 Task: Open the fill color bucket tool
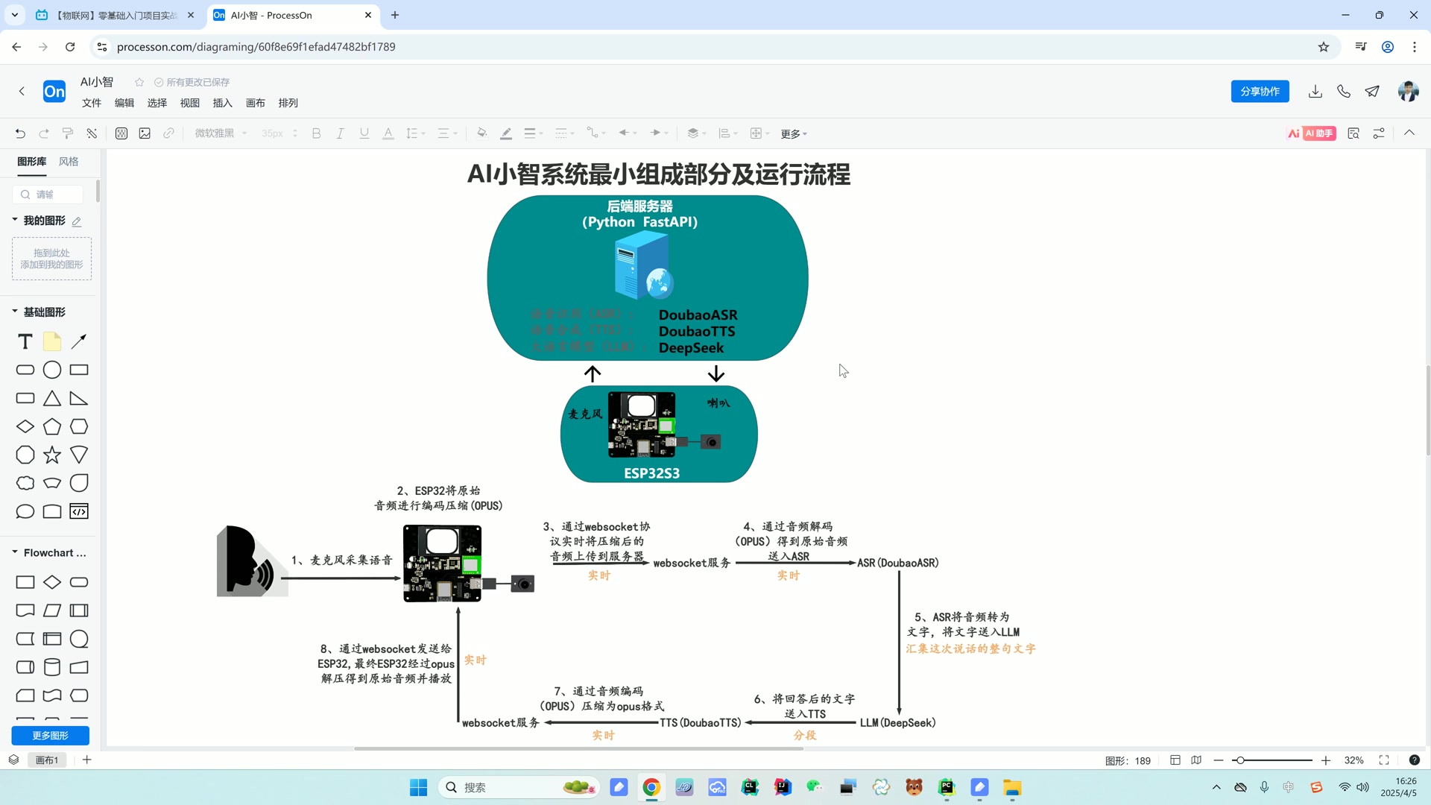coord(481,133)
